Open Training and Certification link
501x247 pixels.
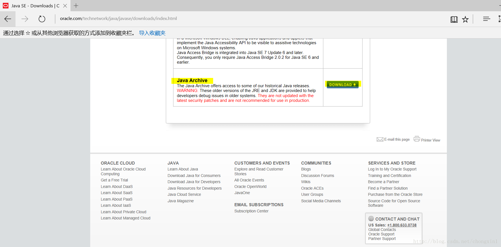pos(389,176)
